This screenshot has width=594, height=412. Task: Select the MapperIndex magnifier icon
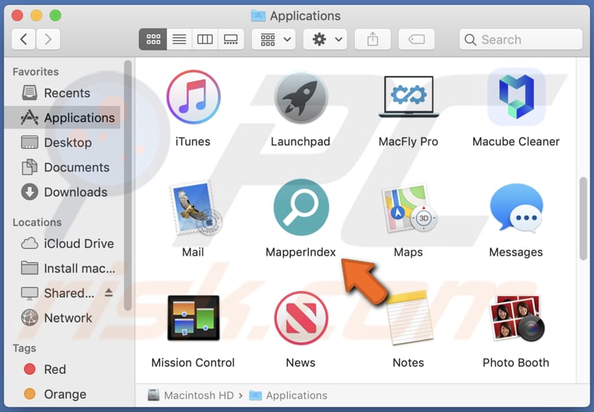(x=301, y=208)
